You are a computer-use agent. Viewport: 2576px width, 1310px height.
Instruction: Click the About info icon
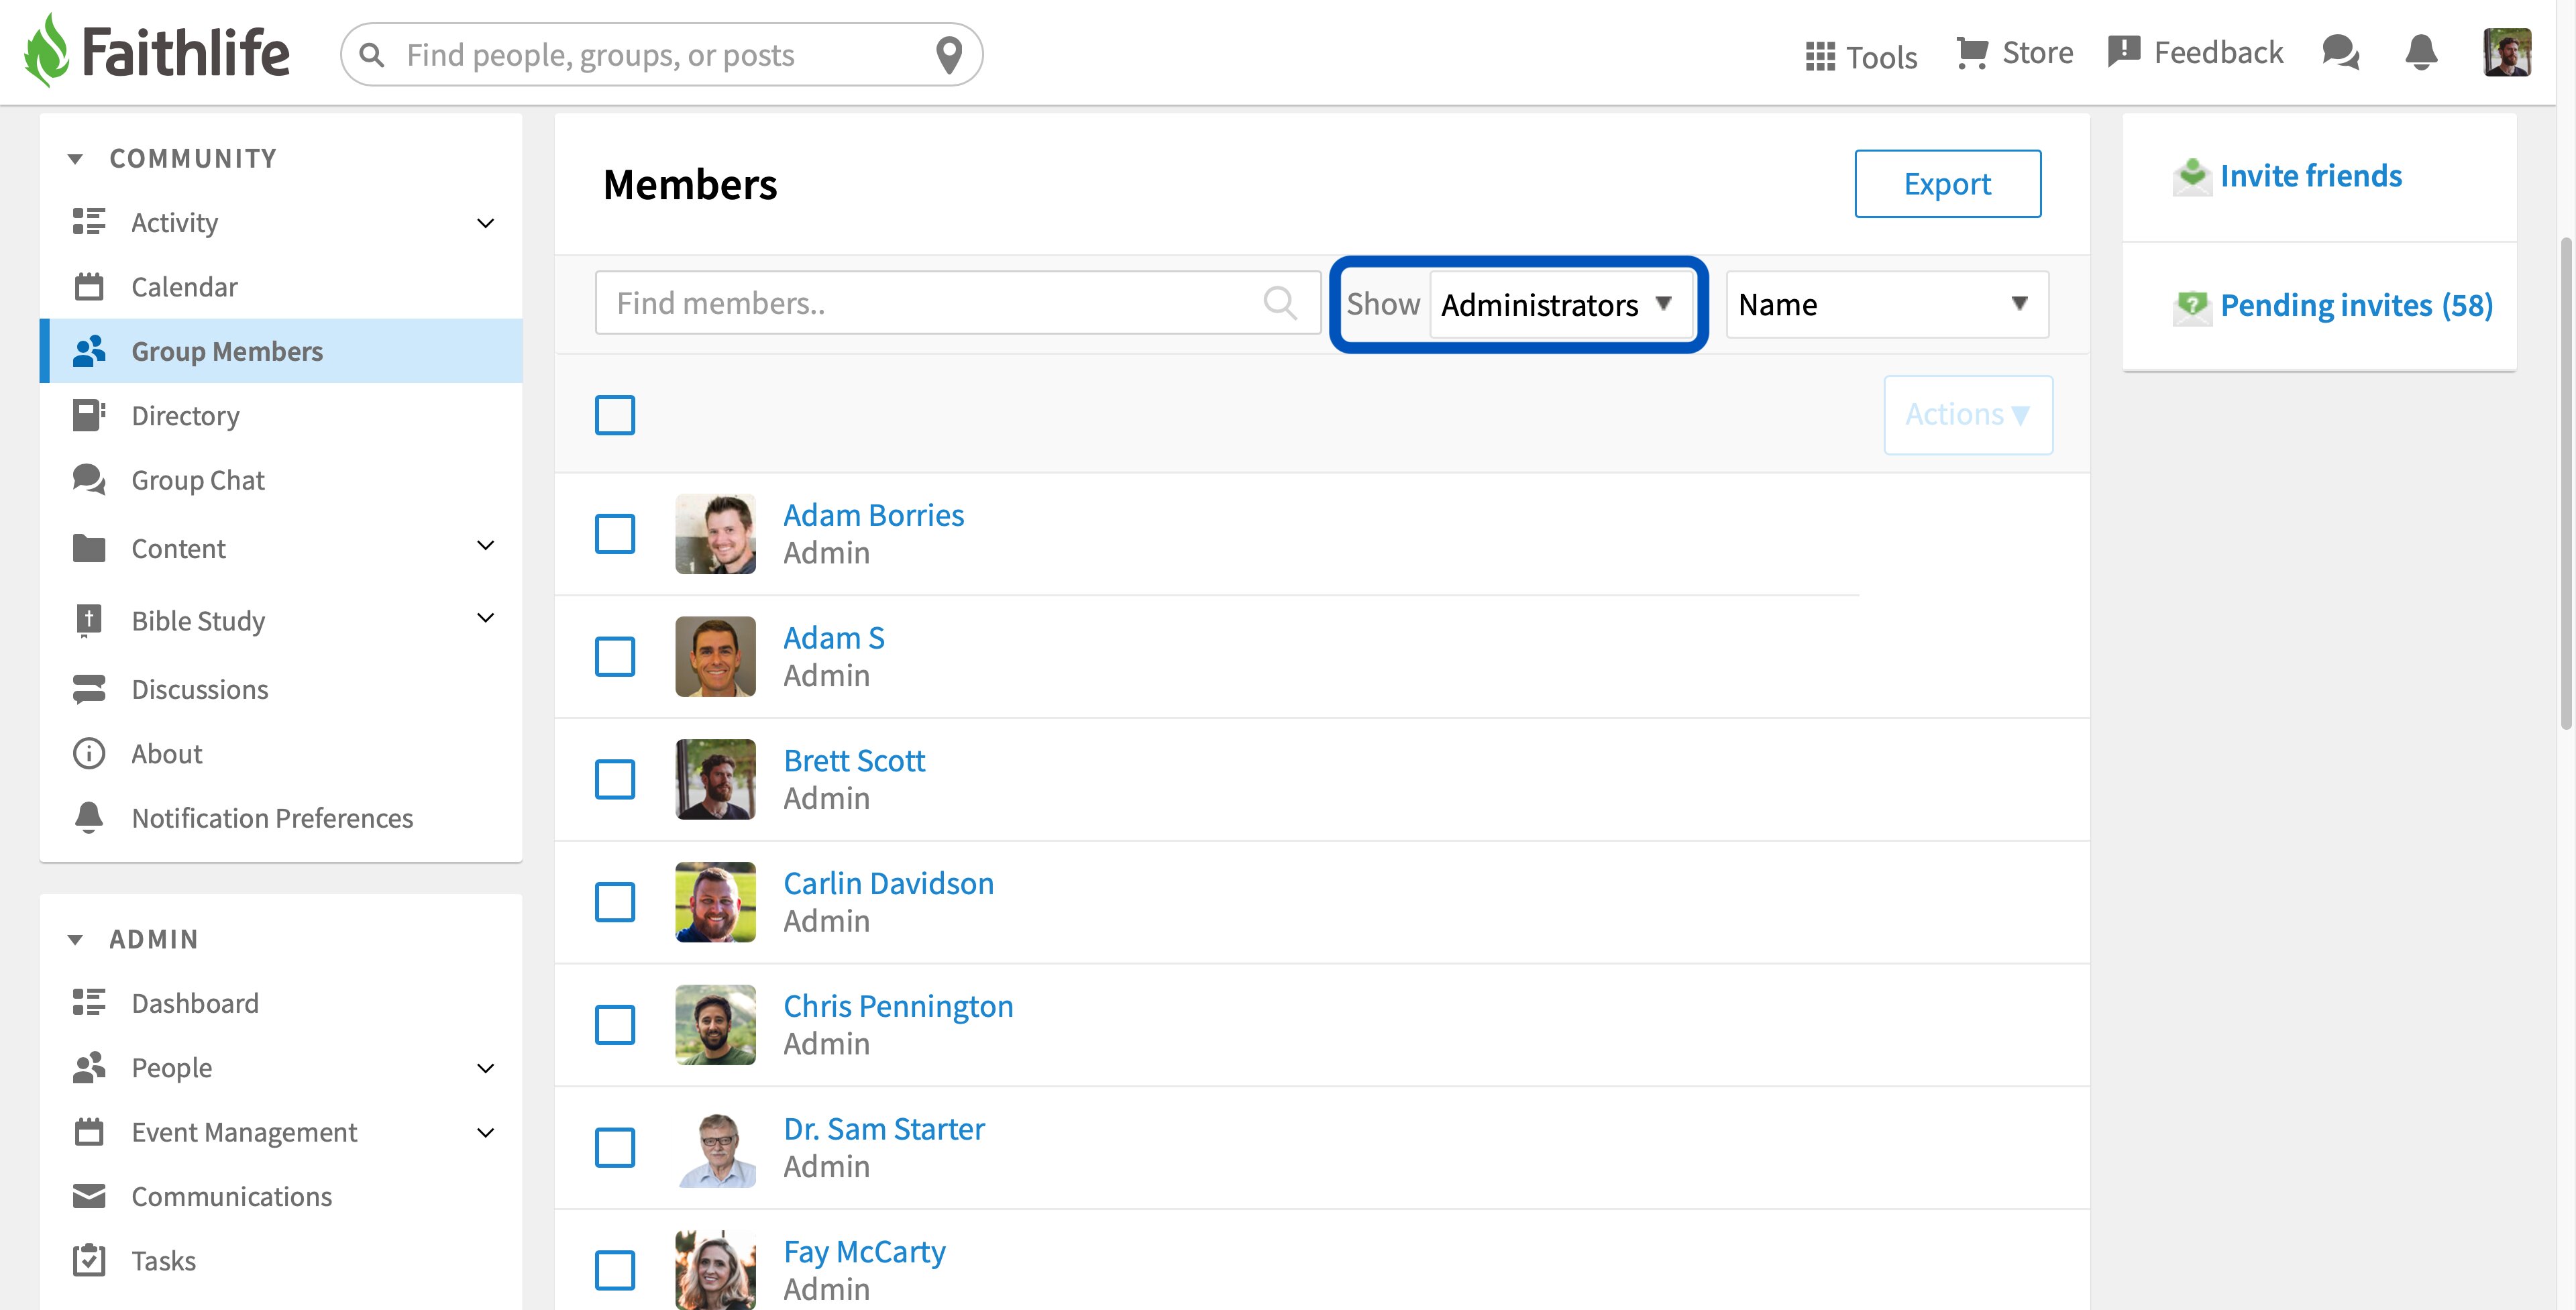click(89, 753)
